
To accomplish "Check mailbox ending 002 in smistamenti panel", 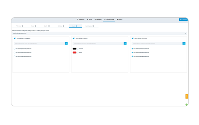I will coord(15,52).
